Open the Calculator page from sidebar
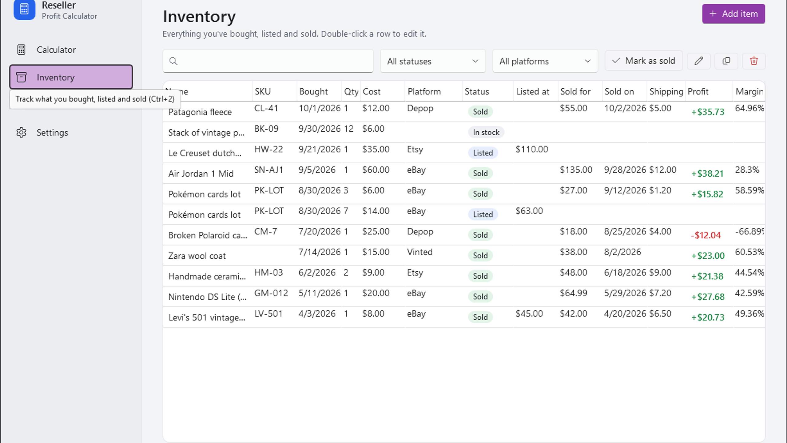The height and width of the screenshot is (443, 787). [71, 50]
